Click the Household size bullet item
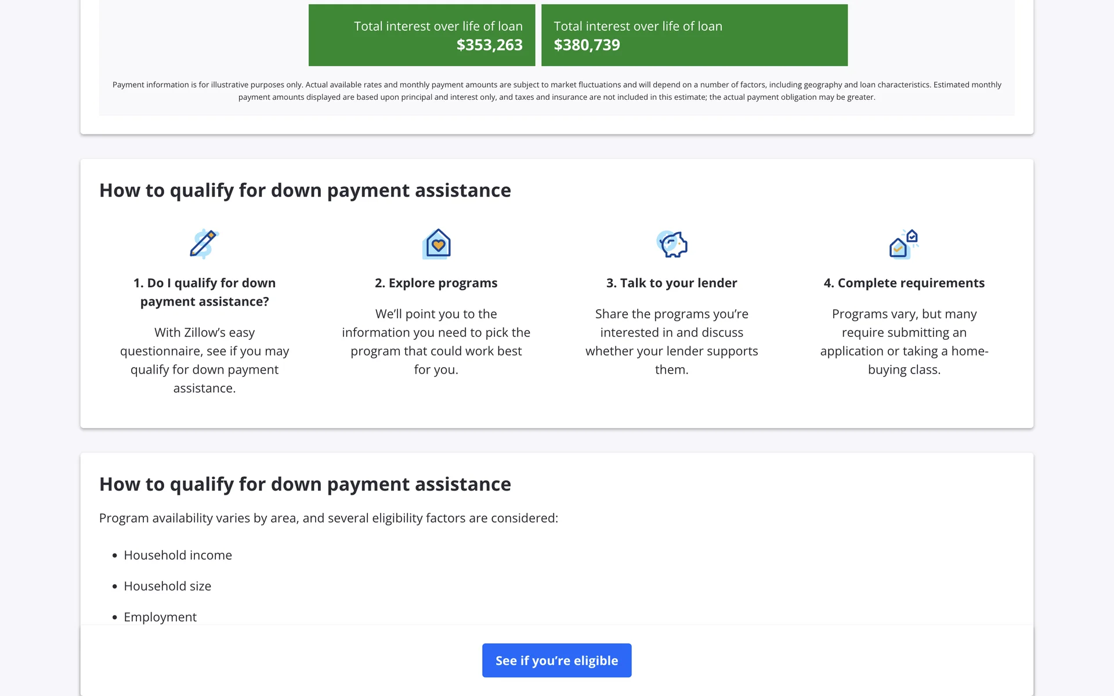1114x696 pixels. point(167,586)
